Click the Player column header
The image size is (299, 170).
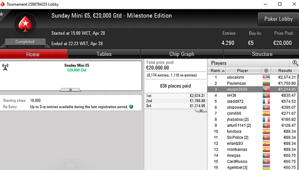click(x=243, y=70)
